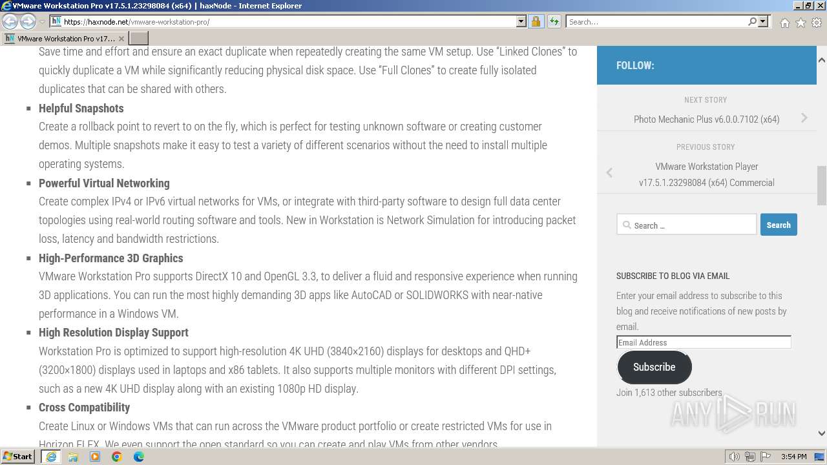Open a new blank tab
Viewport: 827px width, 465px height.
[139, 39]
